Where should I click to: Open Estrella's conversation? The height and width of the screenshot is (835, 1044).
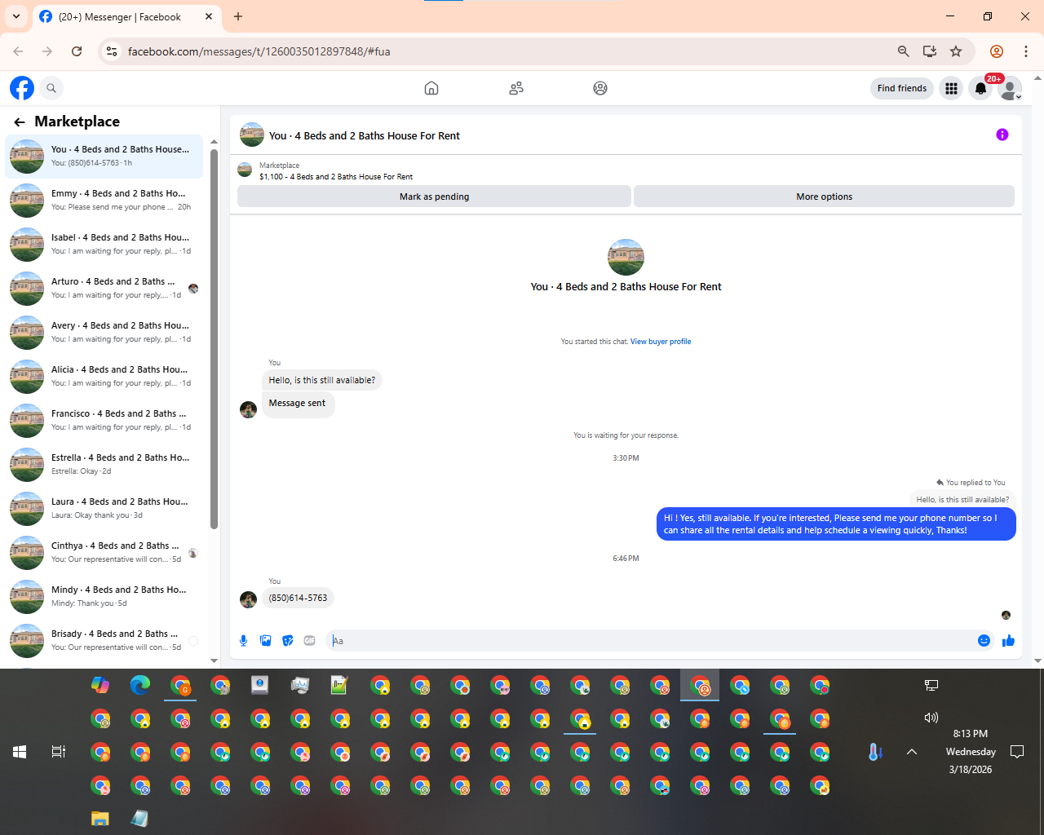(x=104, y=464)
